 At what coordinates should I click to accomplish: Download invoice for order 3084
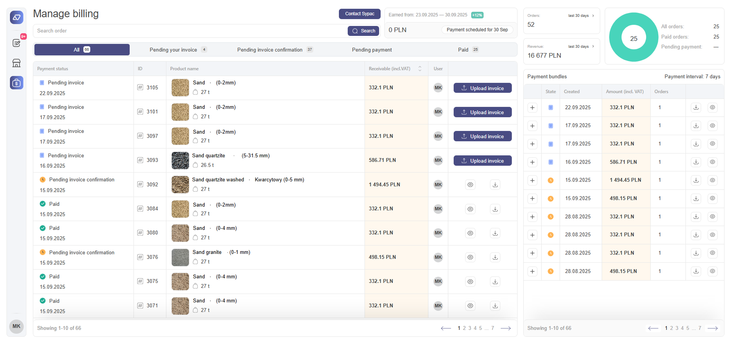click(495, 209)
